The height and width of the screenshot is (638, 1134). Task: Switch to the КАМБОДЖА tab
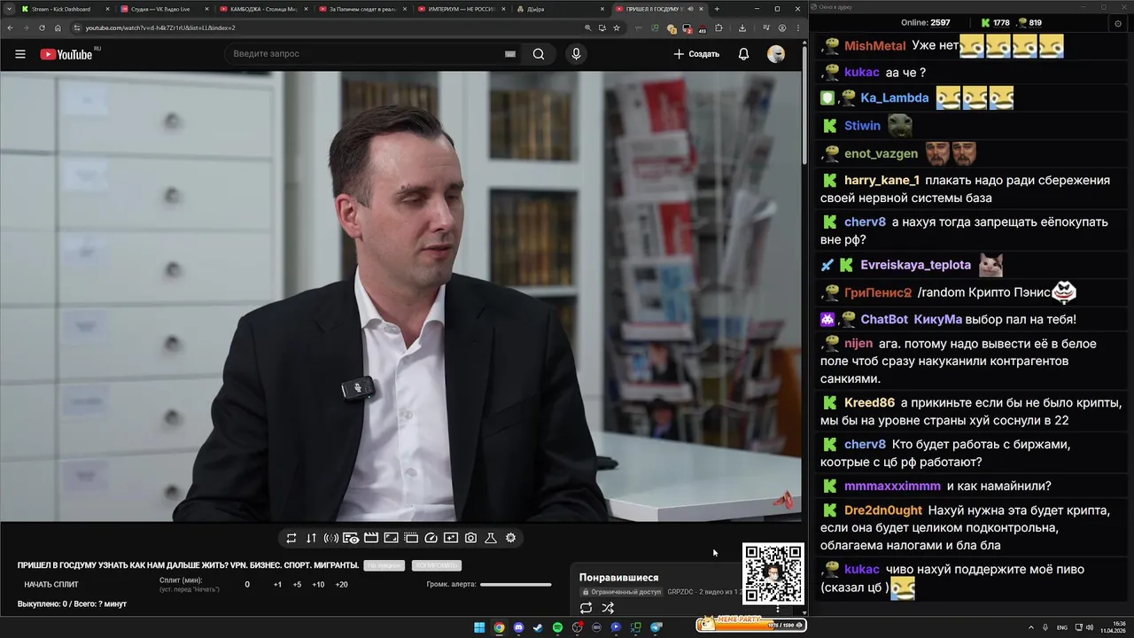[264, 9]
